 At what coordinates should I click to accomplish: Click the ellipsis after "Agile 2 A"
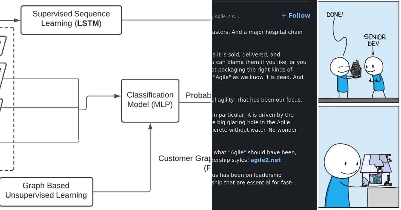tap(237, 17)
